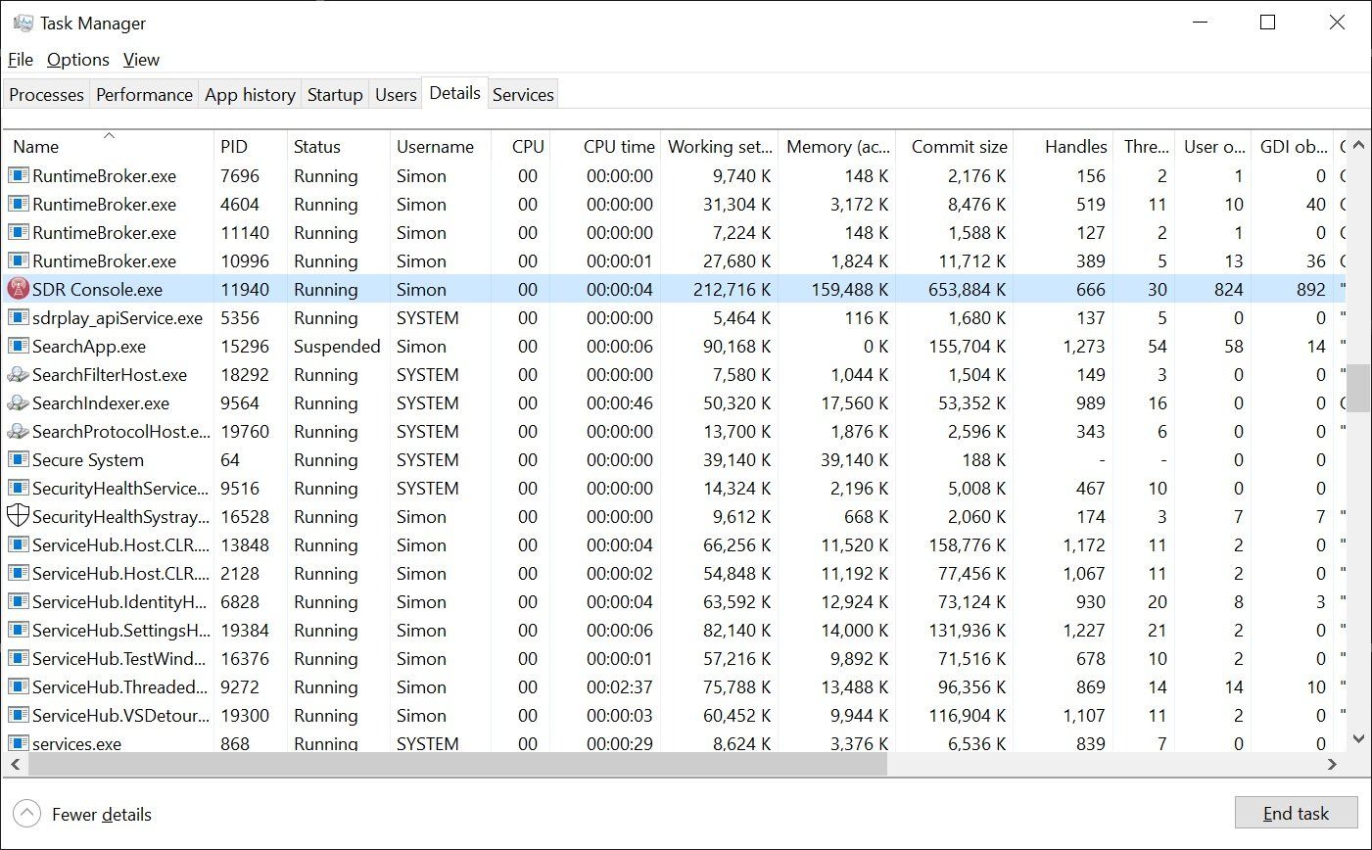The width and height of the screenshot is (1372, 850).
Task: Sort by the Handles column header
Action: [x=1064, y=147]
